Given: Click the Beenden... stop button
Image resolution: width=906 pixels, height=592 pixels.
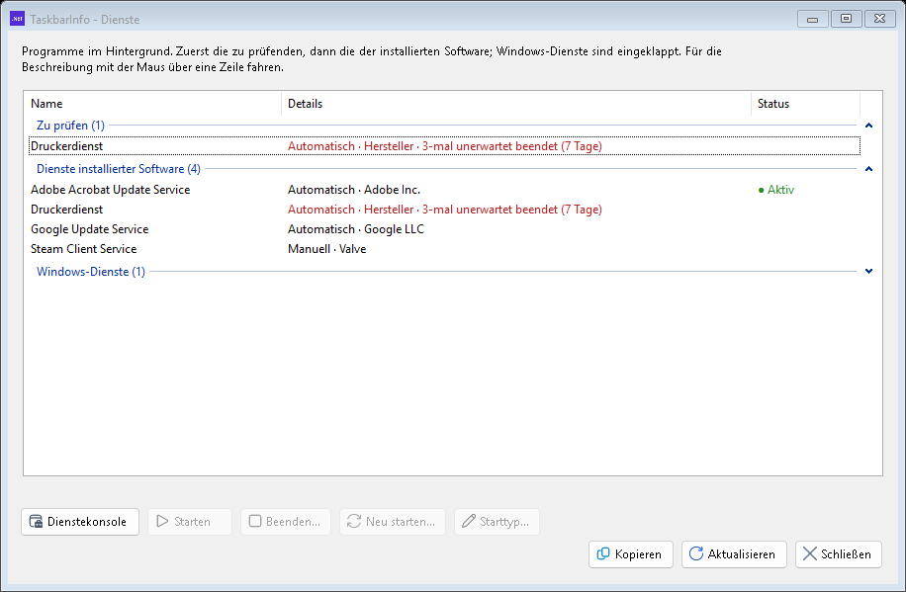Looking at the screenshot, I should (x=286, y=522).
